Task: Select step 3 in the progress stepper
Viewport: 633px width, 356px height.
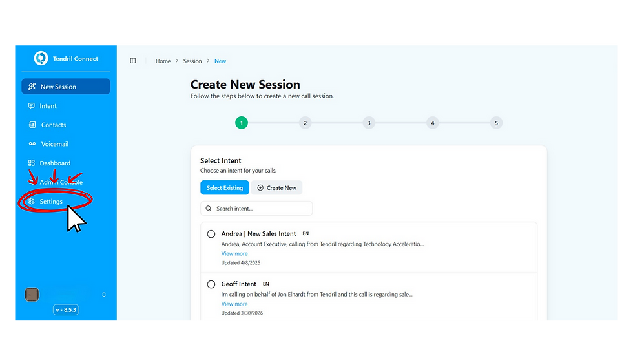Action: pyautogui.click(x=369, y=123)
